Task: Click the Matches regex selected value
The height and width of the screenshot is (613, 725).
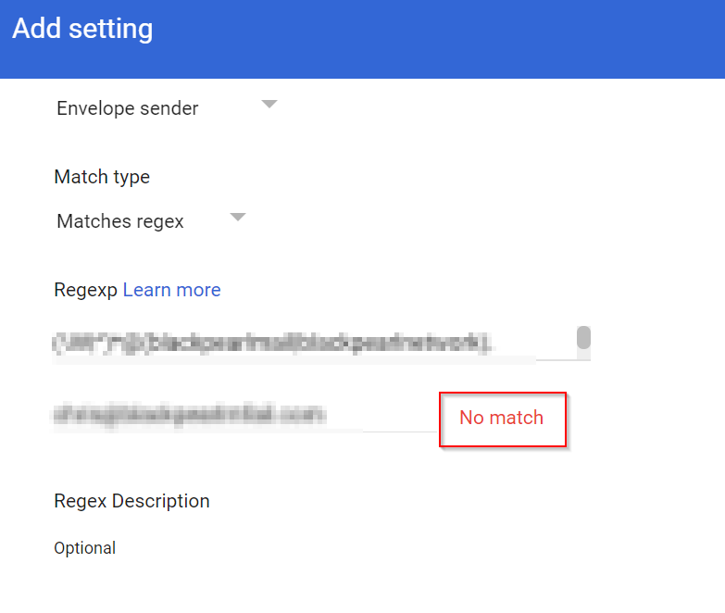Action: point(120,221)
